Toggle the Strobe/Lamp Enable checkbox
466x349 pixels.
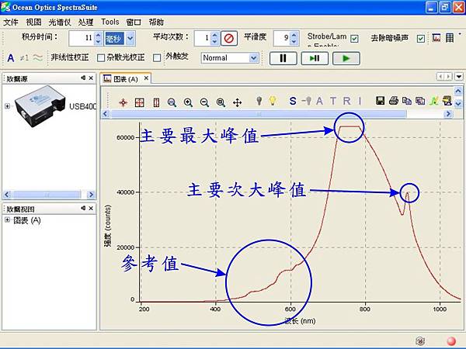click(x=354, y=39)
